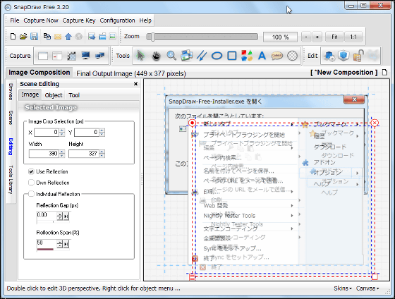
Task: Adjust the crop Width spinner arrows
Action: tap(62, 154)
